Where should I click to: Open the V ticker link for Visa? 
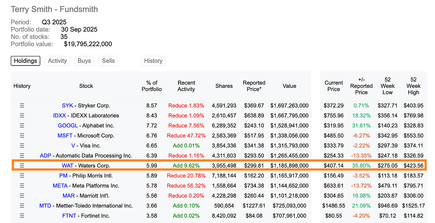(x=73, y=146)
